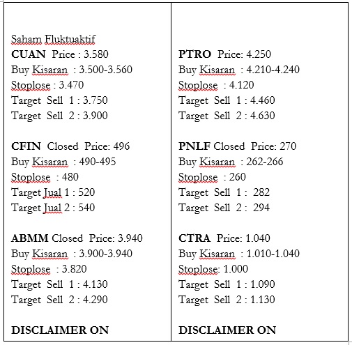Click the underlined Kisaran word under CFIN

click(x=50, y=162)
